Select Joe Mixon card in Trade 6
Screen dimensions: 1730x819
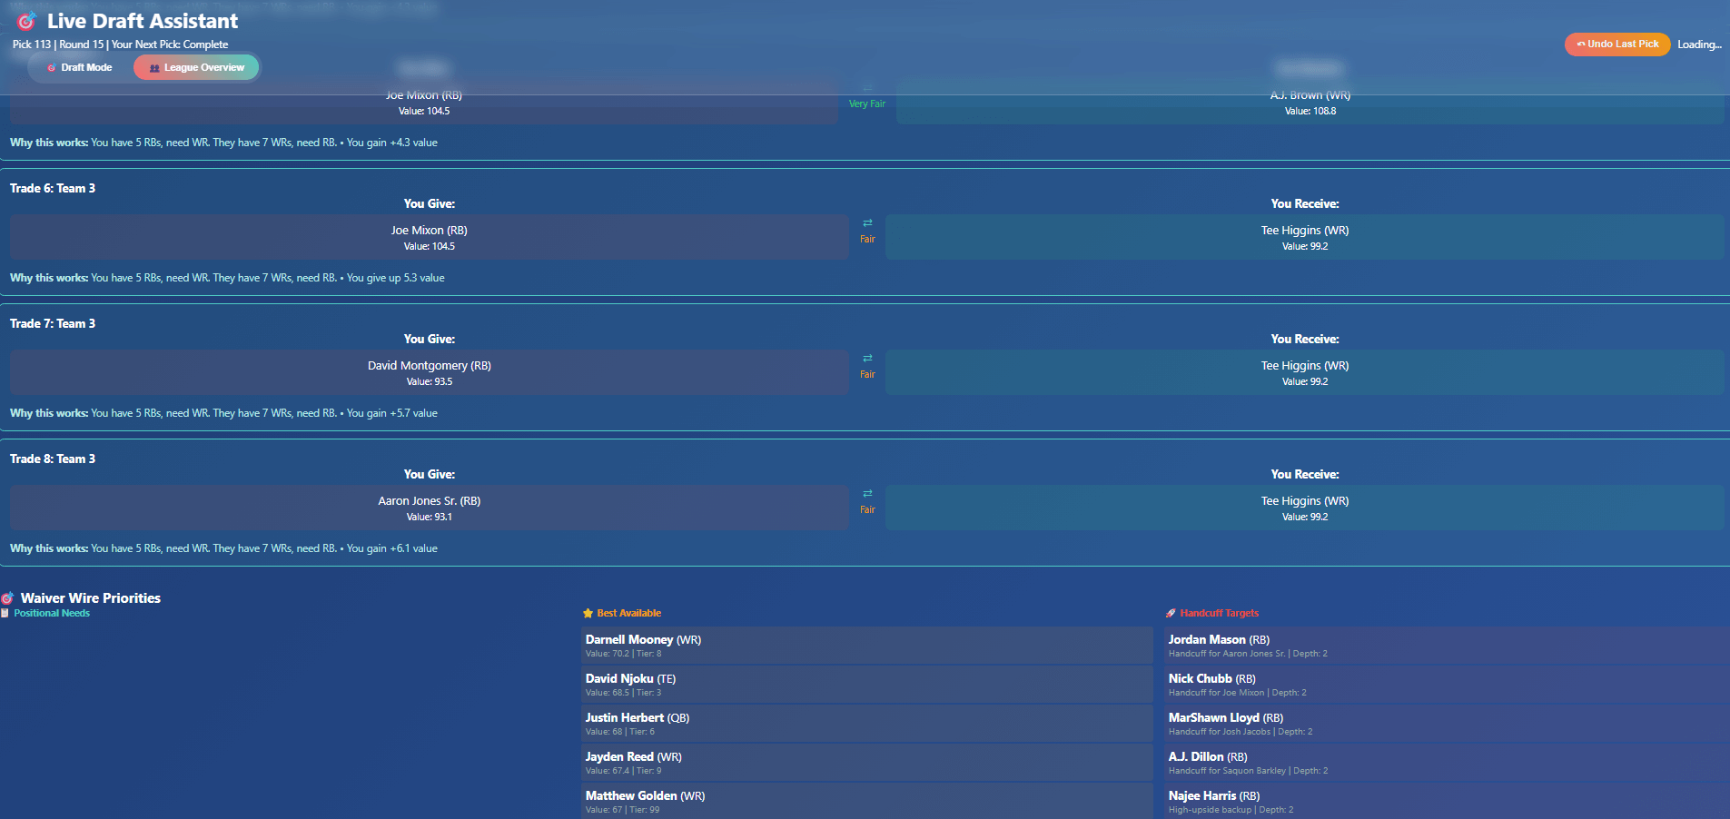430,237
